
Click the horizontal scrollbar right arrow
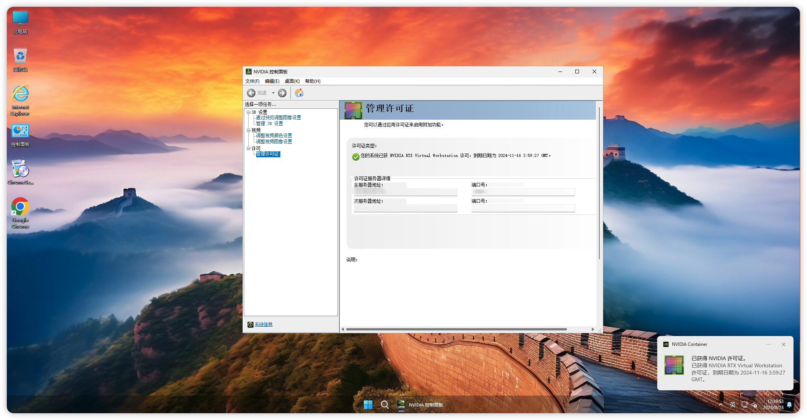593,329
